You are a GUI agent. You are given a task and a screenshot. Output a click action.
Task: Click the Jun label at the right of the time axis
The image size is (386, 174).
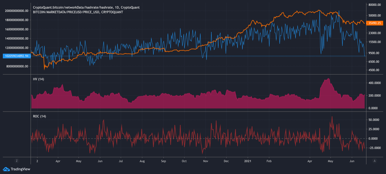352,161
